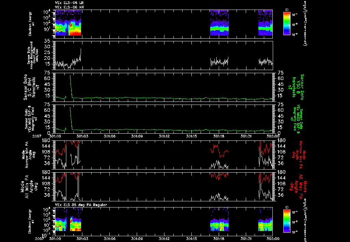Click the 301:03 tick on middle time axis
The height and width of the screenshot is (242, 350).
[82, 136]
